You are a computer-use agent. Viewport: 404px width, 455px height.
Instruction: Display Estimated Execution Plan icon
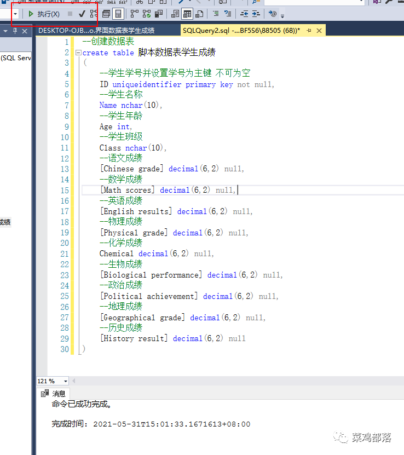94,14
